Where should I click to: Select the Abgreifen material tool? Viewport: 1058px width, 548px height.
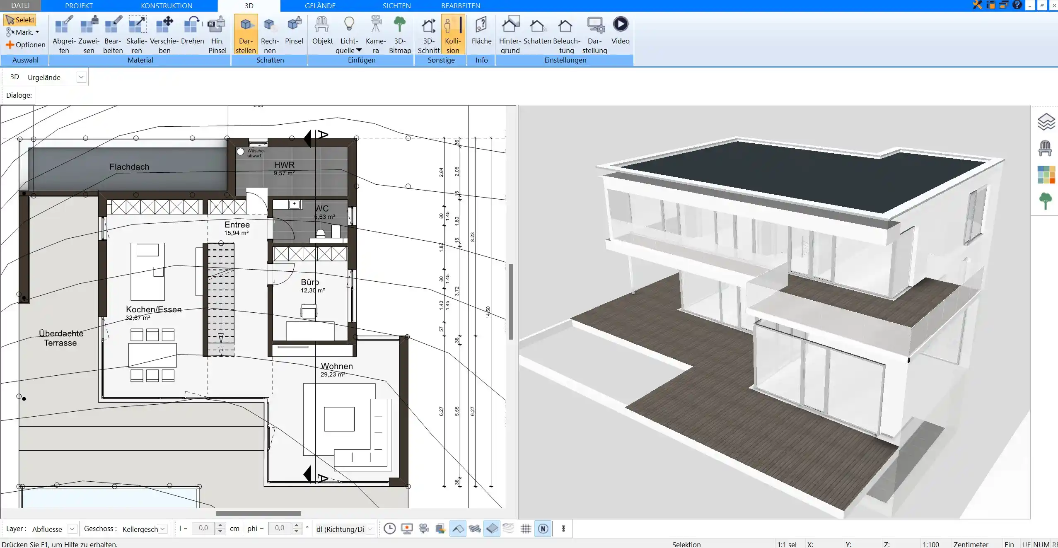coord(64,34)
